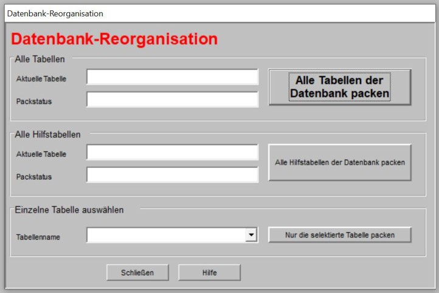This screenshot has width=439, height=293.
Task: Focus Aktuelle Tabelle field under Alle Tabellen
Action: 172,77
